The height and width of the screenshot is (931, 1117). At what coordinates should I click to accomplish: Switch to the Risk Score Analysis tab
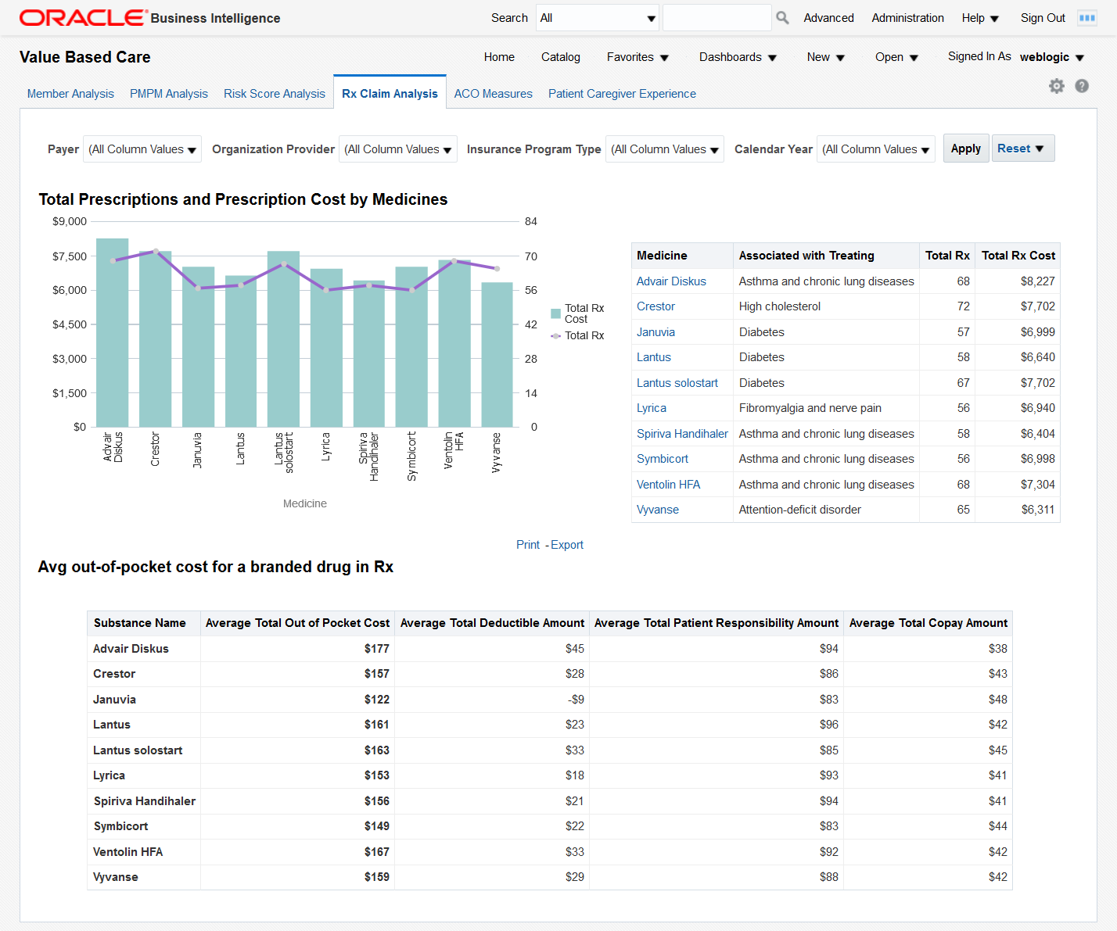pyautogui.click(x=275, y=94)
